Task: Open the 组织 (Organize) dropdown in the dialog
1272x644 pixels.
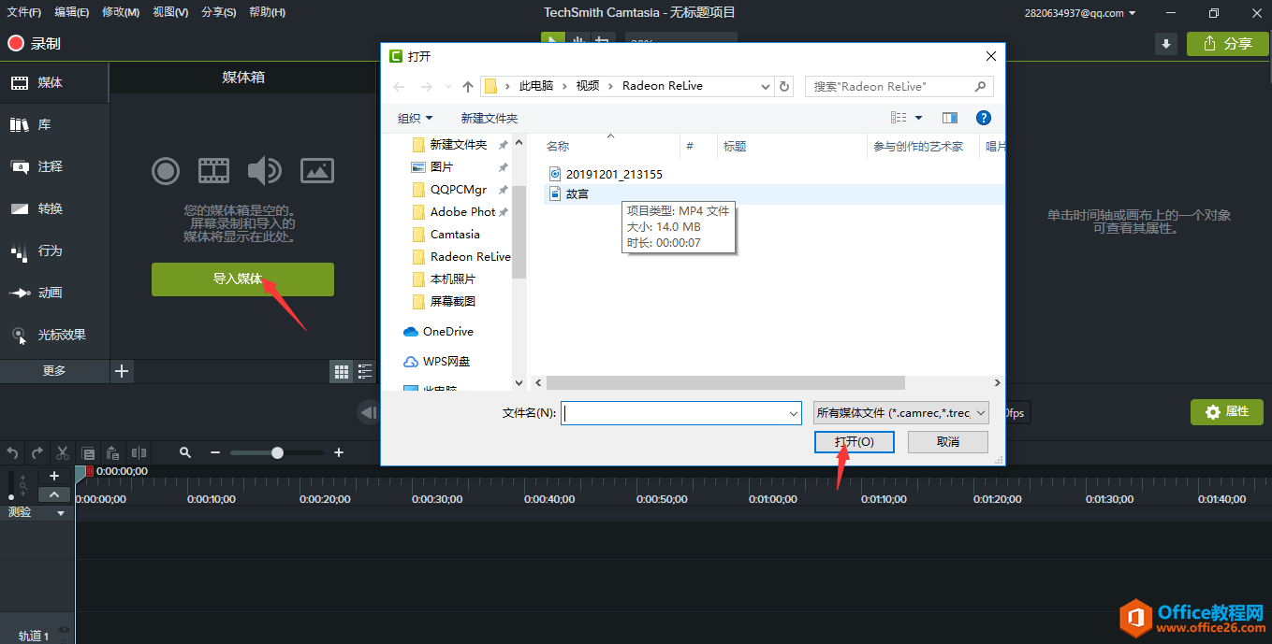Action: [x=416, y=118]
